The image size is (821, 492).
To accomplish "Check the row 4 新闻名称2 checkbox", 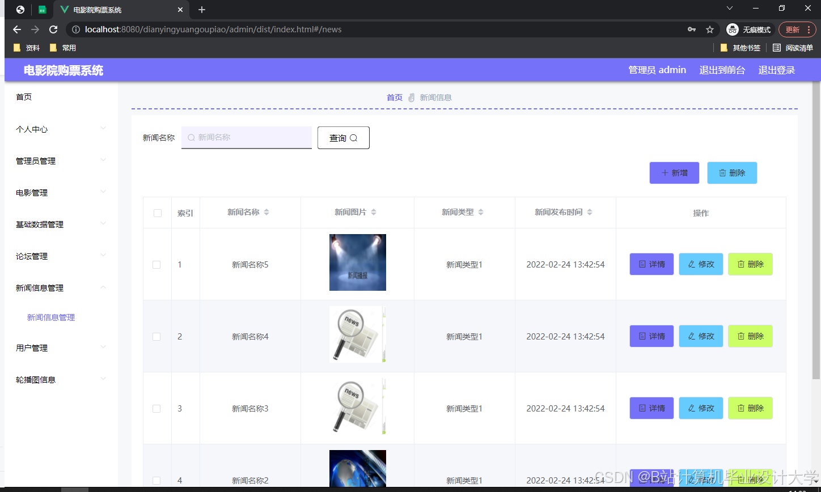I will coord(157,481).
